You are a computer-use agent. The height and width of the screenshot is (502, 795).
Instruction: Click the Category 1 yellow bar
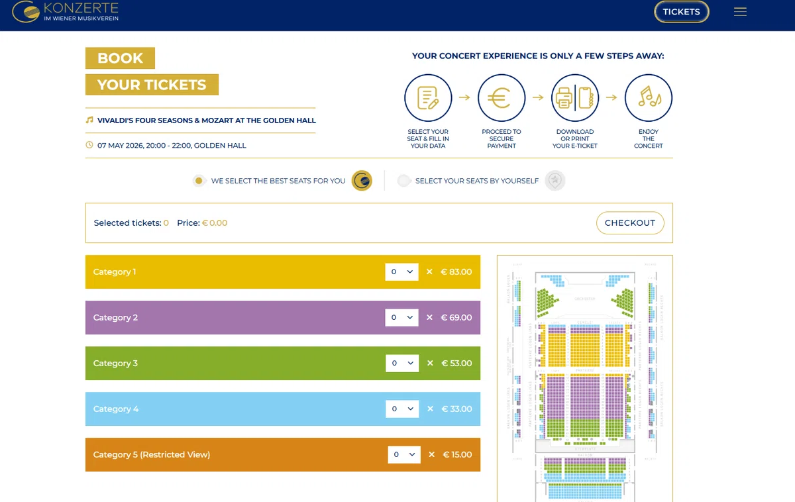[283, 272]
